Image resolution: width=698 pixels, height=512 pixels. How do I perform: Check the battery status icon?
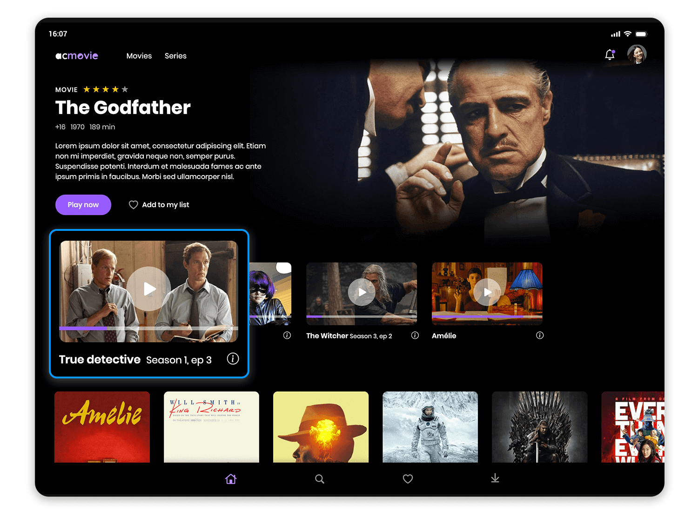pyautogui.click(x=641, y=34)
